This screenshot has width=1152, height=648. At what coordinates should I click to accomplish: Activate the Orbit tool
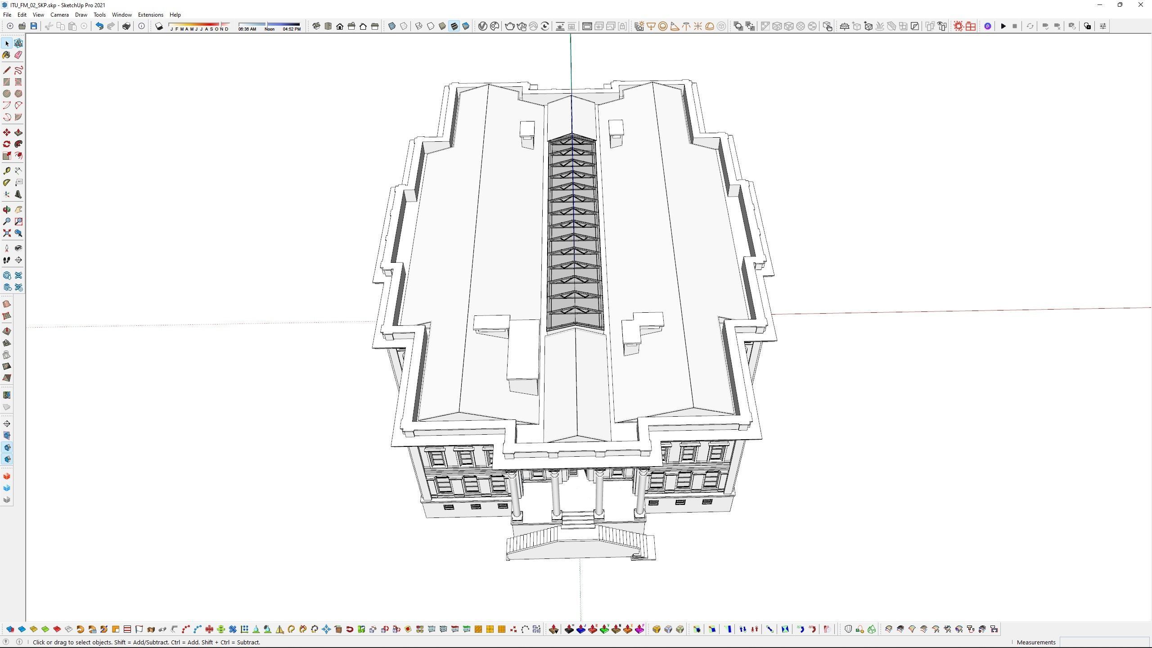pos(7,210)
